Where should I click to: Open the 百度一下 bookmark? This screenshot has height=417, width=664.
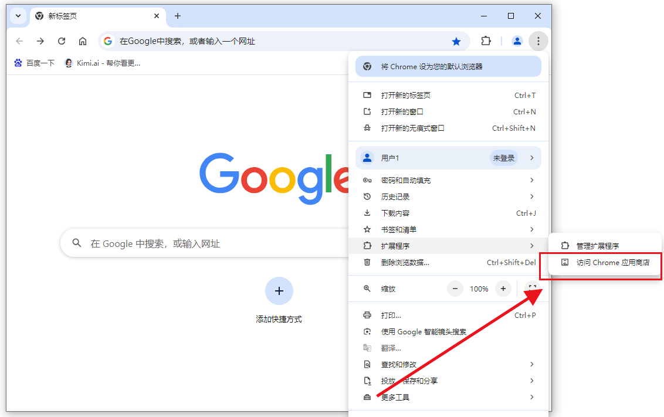34,63
